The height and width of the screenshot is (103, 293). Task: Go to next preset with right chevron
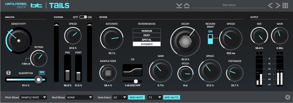point(278,6)
